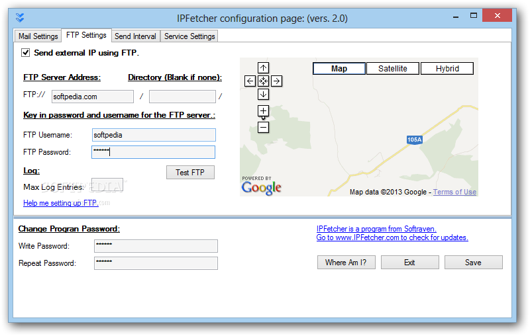Recenter the map with the center icon
This screenshot has height=336, width=530.
coord(263,81)
